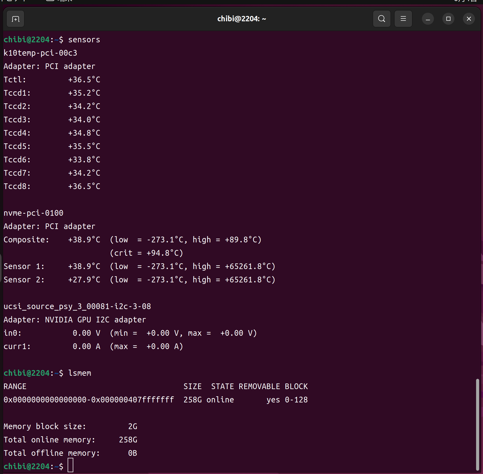The height and width of the screenshot is (474, 483).
Task: Click the crit = +94.8°C threshold text
Action: [147, 253]
